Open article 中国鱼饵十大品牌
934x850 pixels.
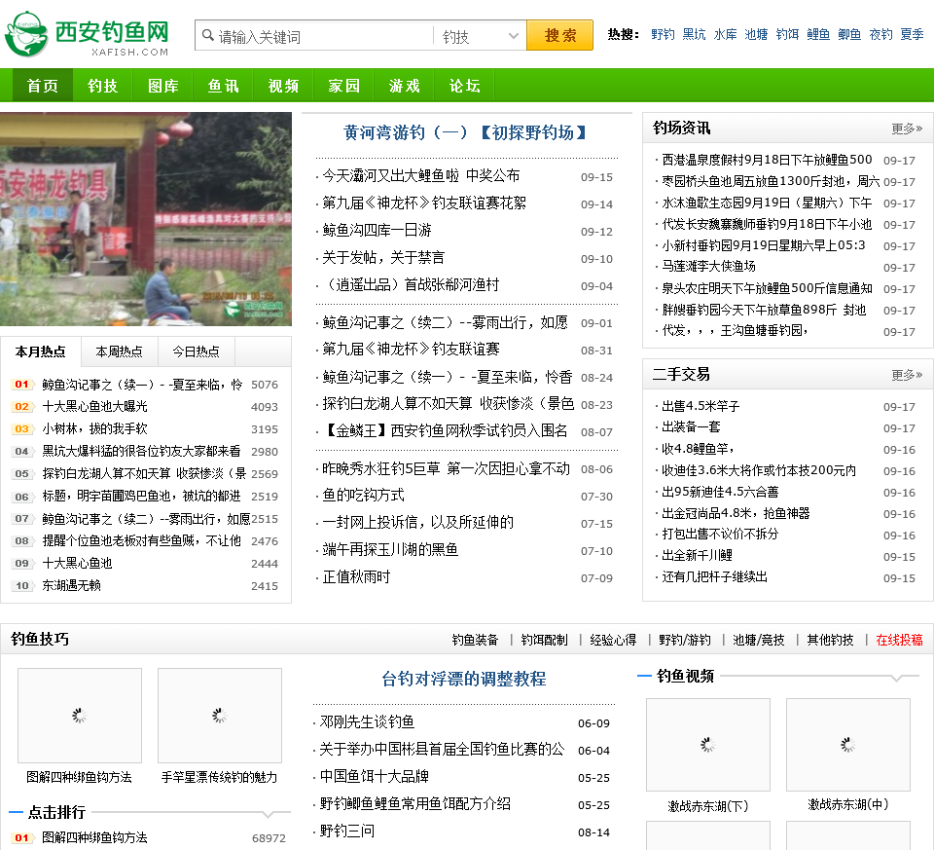pos(374,776)
